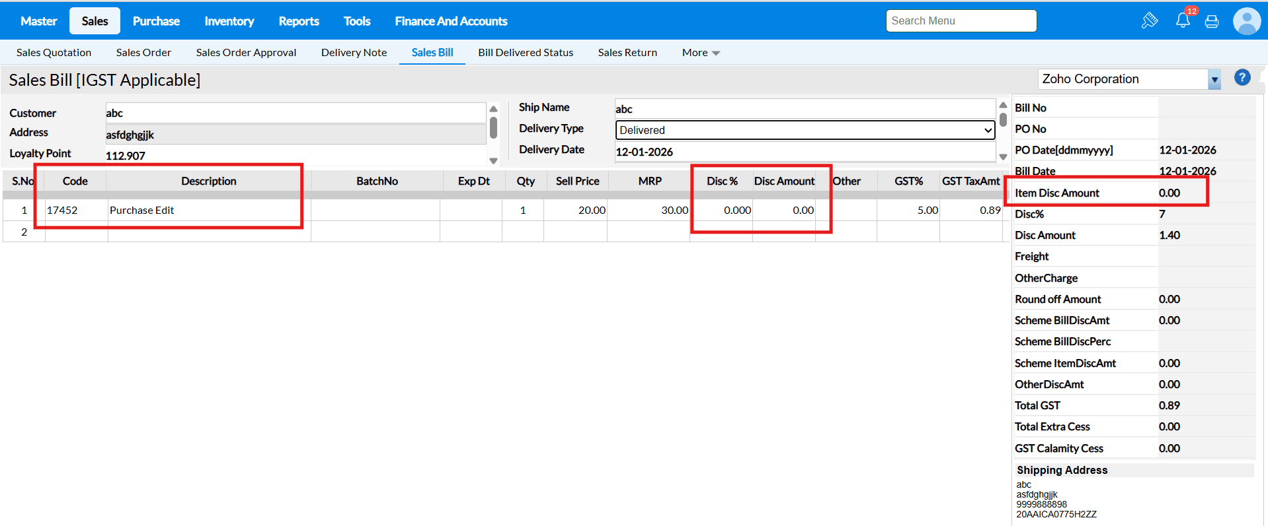The image size is (1268, 526).
Task: Switch to the Sales Return tab
Action: pos(627,53)
